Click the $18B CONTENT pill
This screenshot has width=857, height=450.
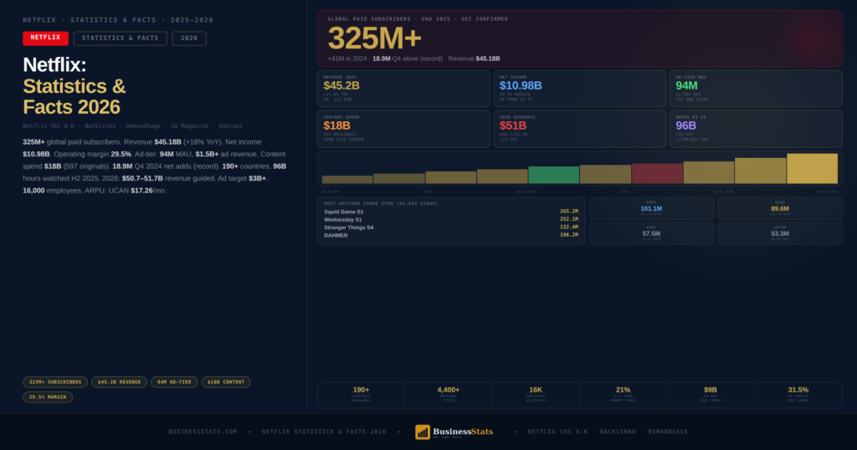coord(226,382)
